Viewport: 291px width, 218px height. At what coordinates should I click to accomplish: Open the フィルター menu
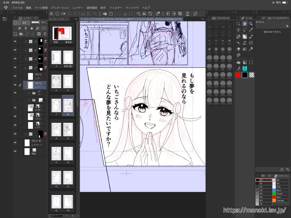[x=116, y=8]
